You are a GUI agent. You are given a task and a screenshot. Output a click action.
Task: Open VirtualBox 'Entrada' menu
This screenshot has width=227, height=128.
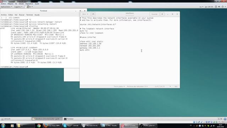(21, 4)
